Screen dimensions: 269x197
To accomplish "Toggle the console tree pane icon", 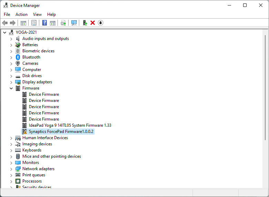I will point(23,23).
